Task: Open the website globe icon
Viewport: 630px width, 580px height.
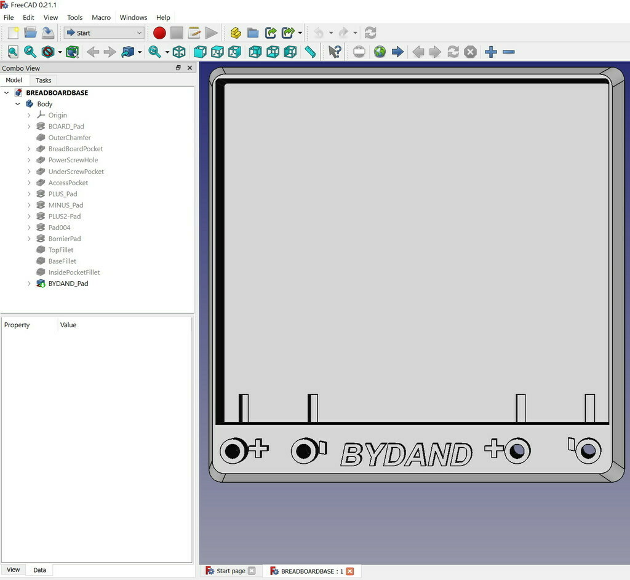Action: tap(380, 52)
